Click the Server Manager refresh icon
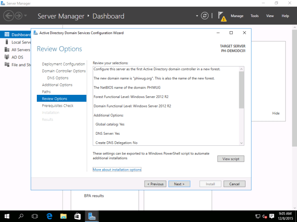The width and height of the screenshot is (297, 222). [205, 16]
